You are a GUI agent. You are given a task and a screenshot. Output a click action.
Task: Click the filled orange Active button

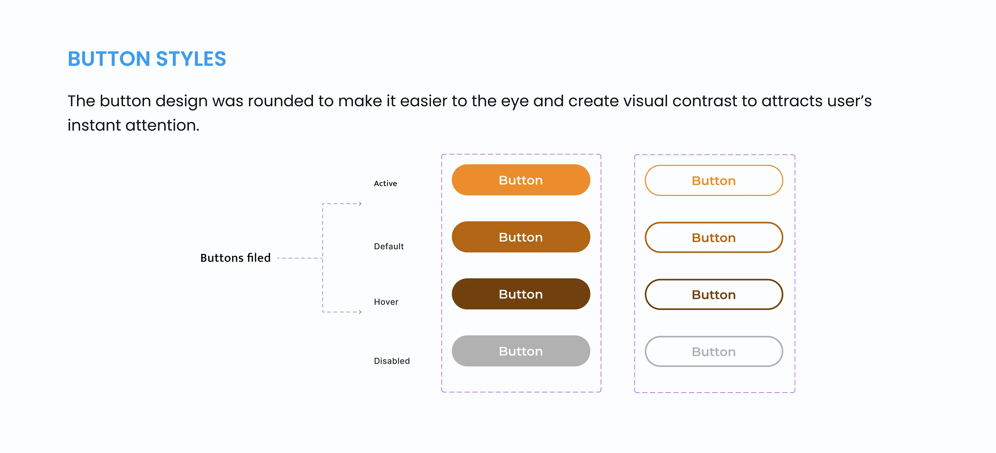point(520,180)
